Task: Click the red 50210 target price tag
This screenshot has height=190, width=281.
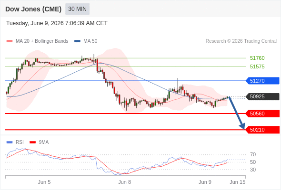Action: pyautogui.click(x=262, y=130)
